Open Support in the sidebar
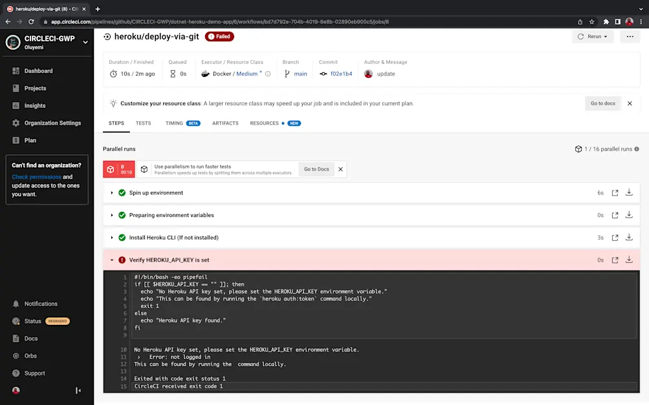This screenshot has height=405, width=649. click(28, 373)
